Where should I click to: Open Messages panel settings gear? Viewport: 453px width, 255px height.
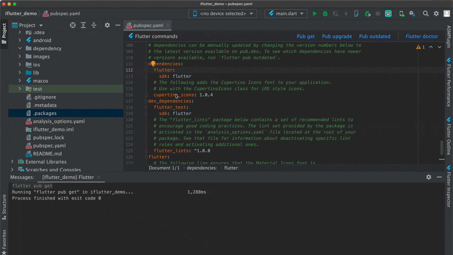[x=429, y=177]
